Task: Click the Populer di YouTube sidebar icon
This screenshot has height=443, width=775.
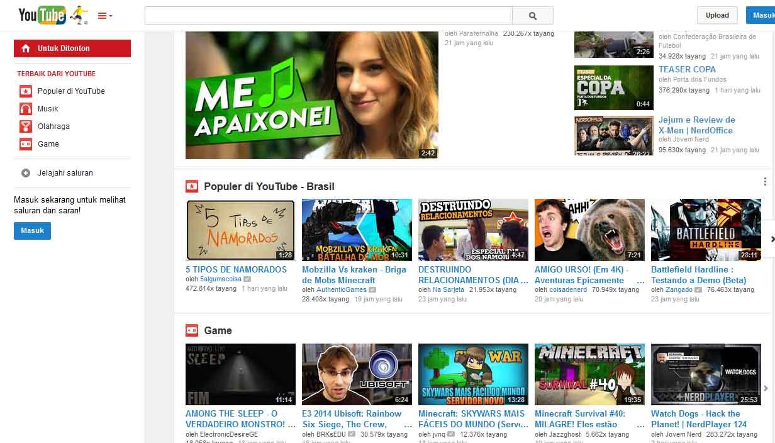Action: tap(26, 91)
